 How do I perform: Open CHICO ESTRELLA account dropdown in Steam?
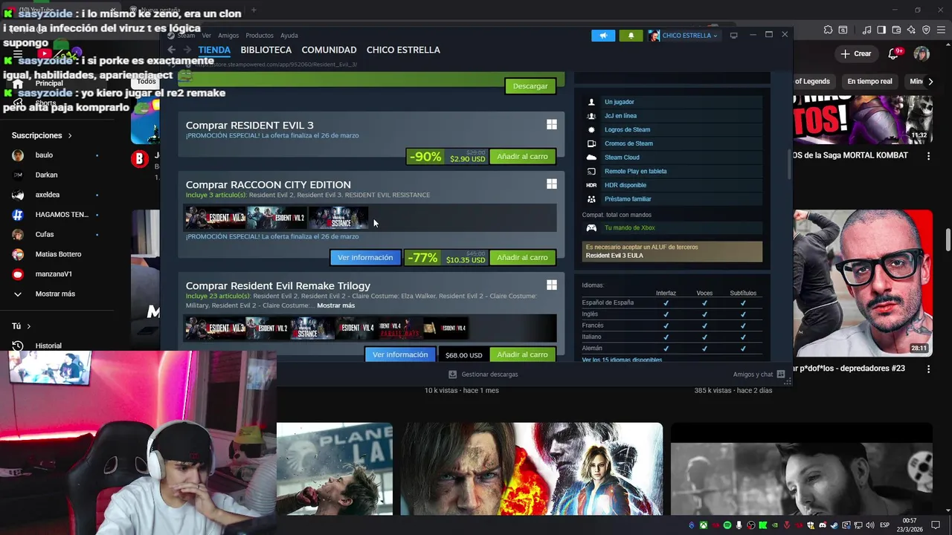pos(683,36)
